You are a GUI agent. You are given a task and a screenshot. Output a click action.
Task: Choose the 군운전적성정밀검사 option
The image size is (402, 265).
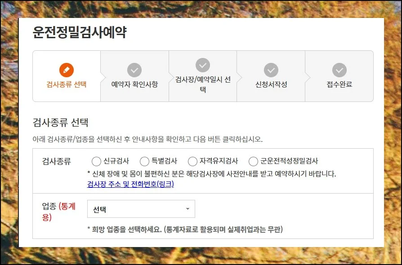(253, 162)
